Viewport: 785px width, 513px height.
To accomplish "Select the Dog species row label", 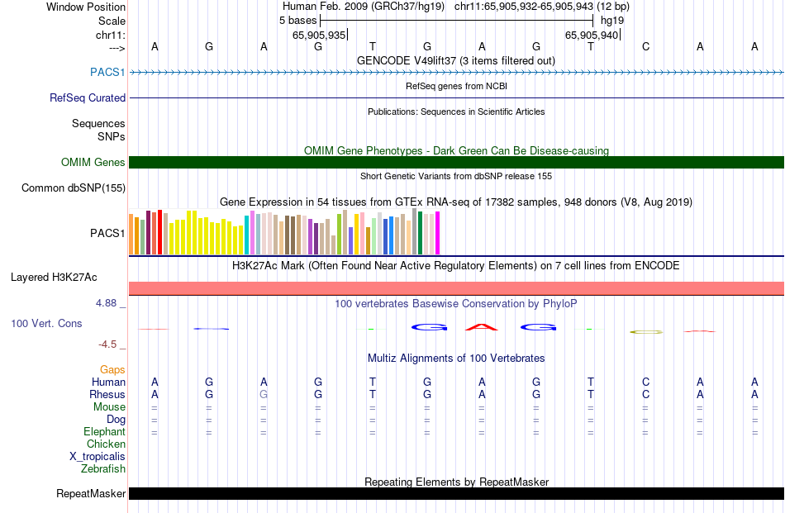I will coord(116,420).
